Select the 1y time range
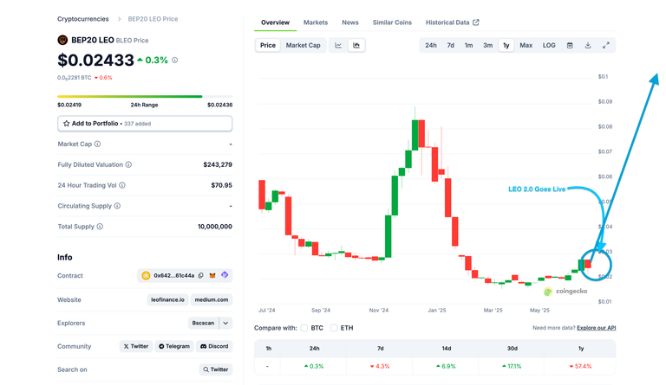This screenshot has width=666, height=385. point(506,45)
